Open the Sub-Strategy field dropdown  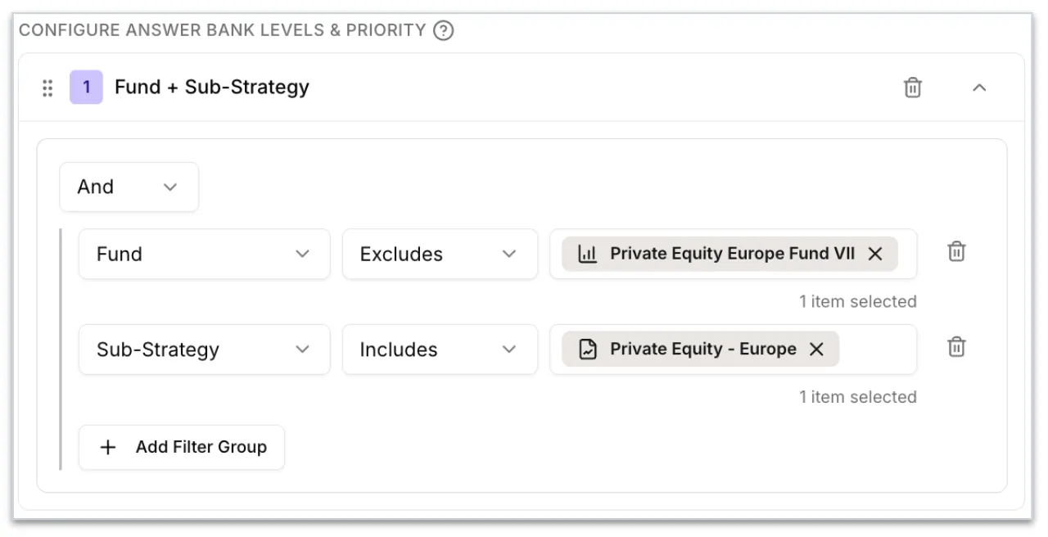204,350
